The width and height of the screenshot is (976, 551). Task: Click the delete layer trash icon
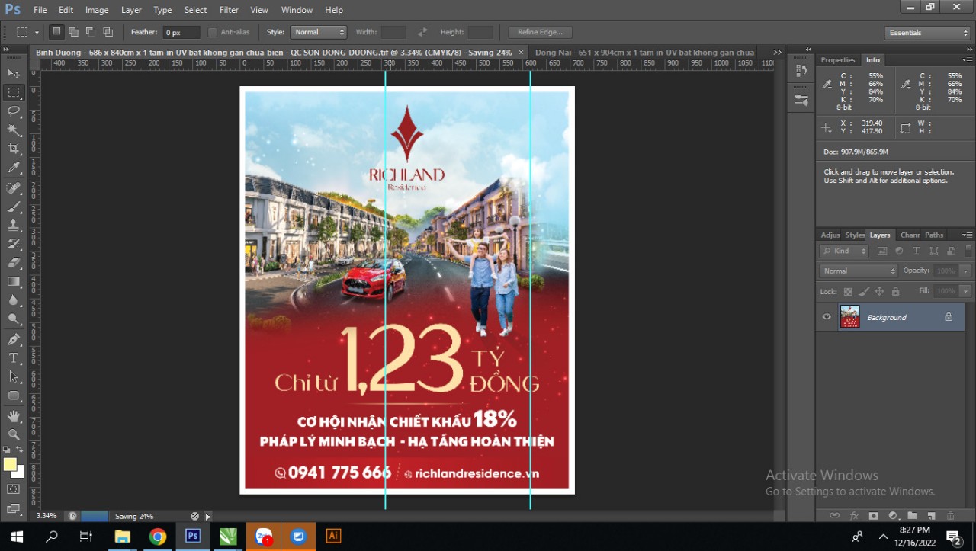tap(950, 516)
